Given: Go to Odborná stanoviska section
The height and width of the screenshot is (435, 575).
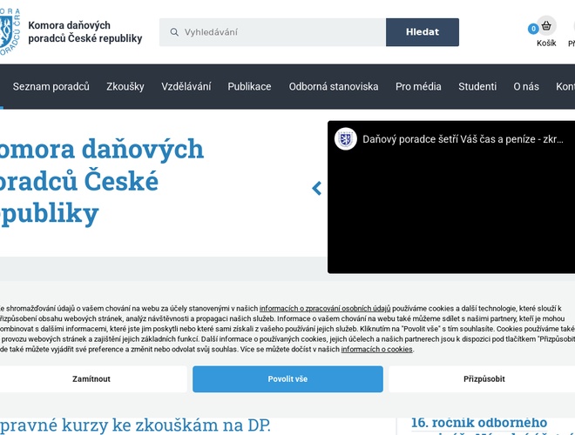Looking at the screenshot, I should pos(334,86).
